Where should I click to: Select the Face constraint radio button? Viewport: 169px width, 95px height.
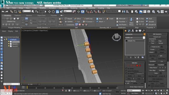(x=150, y=43)
